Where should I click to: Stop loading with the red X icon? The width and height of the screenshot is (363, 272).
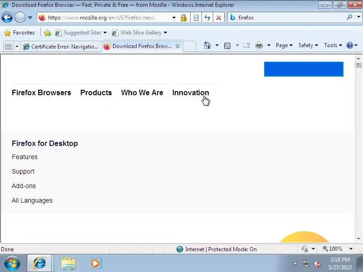click(219, 18)
